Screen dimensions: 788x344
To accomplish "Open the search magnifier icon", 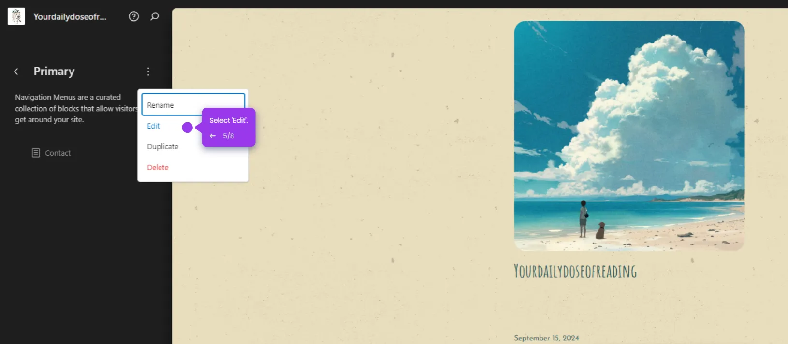I will point(155,16).
